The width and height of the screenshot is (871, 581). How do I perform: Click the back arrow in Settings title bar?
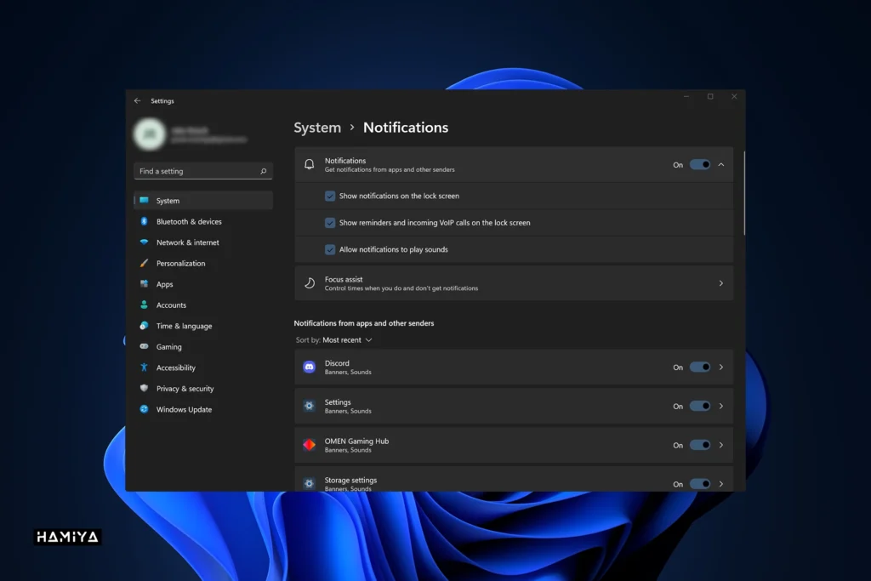click(x=138, y=100)
